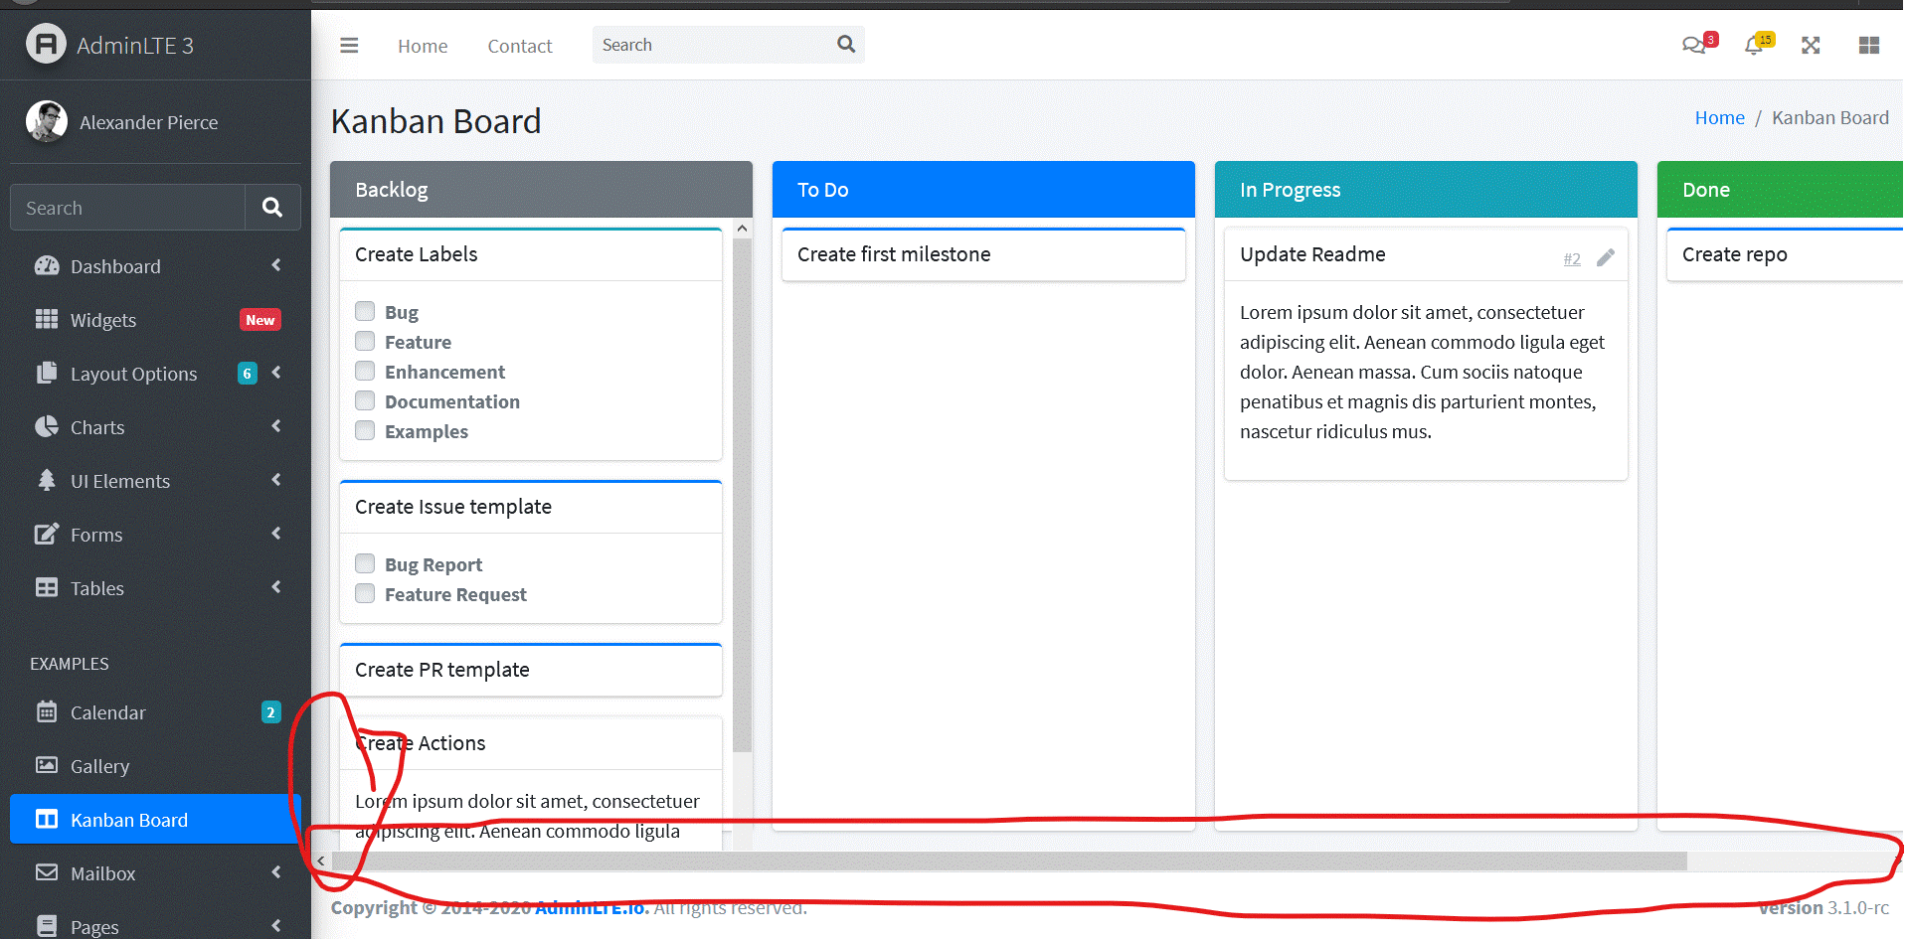Image resolution: width=1908 pixels, height=939 pixels.
Task: Click the sidebar search magnifier icon
Action: 272,207
